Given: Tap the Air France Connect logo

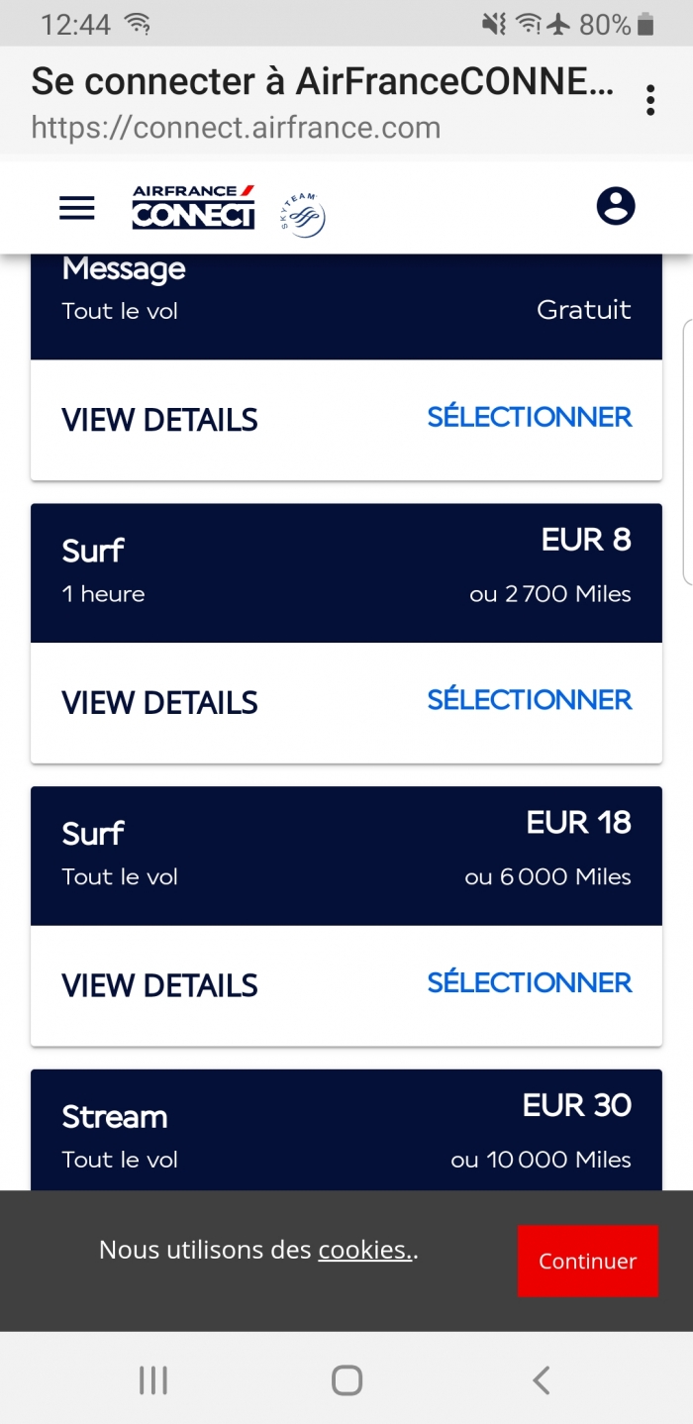Looking at the screenshot, I should pos(194,207).
